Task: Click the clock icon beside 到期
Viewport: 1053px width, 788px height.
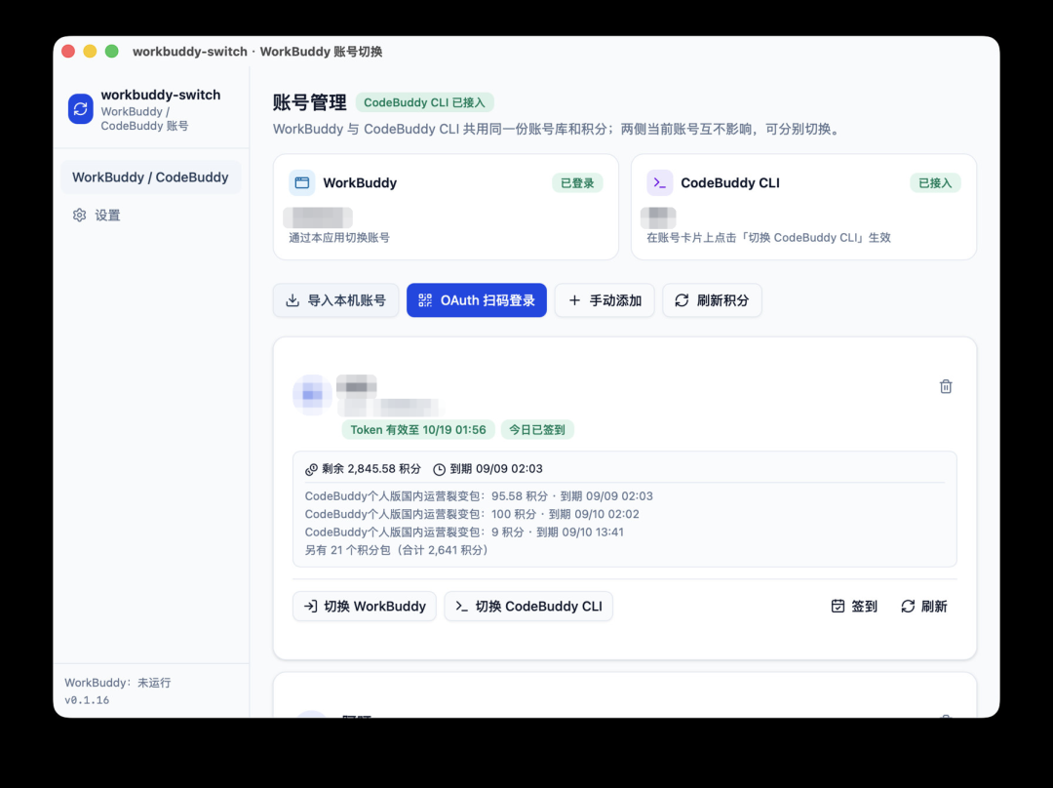Action: point(439,469)
